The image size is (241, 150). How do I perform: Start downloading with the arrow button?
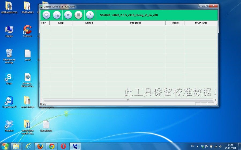[x=68, y=15]
